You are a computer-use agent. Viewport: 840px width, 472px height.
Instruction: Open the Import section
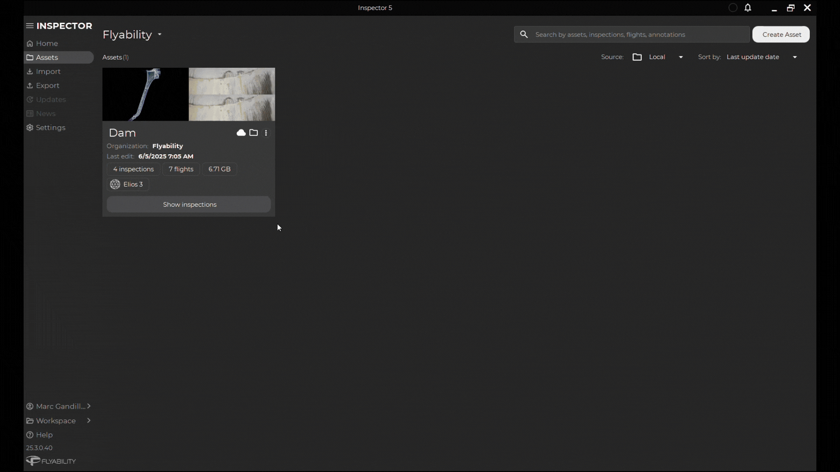tap(48, 71)
